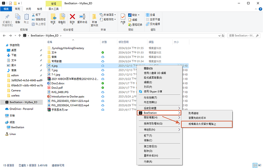Click the Move to icon
263x168 pixels.
click(x=53, y=17)
